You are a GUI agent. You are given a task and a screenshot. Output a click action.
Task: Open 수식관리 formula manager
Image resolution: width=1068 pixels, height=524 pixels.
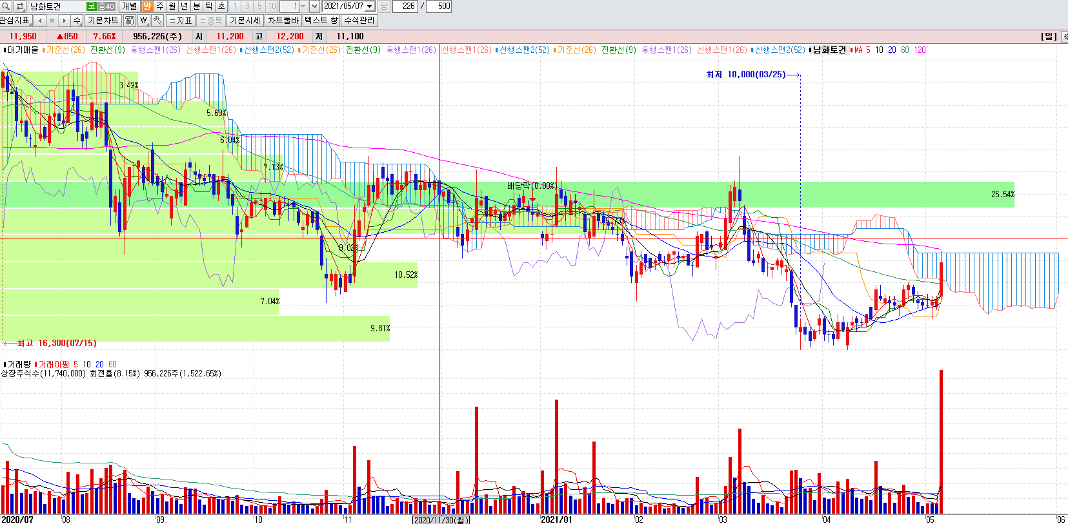coord(359,21)
